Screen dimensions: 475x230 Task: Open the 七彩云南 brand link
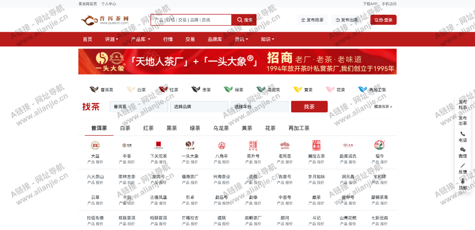[x=379, y=218]
